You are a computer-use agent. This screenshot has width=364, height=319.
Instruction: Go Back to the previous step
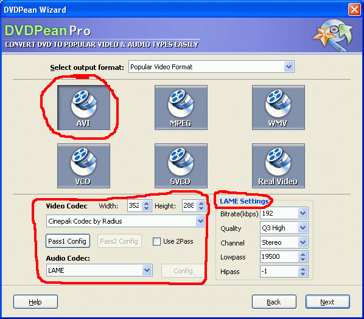pyautogui.click(x=274, y=302)
